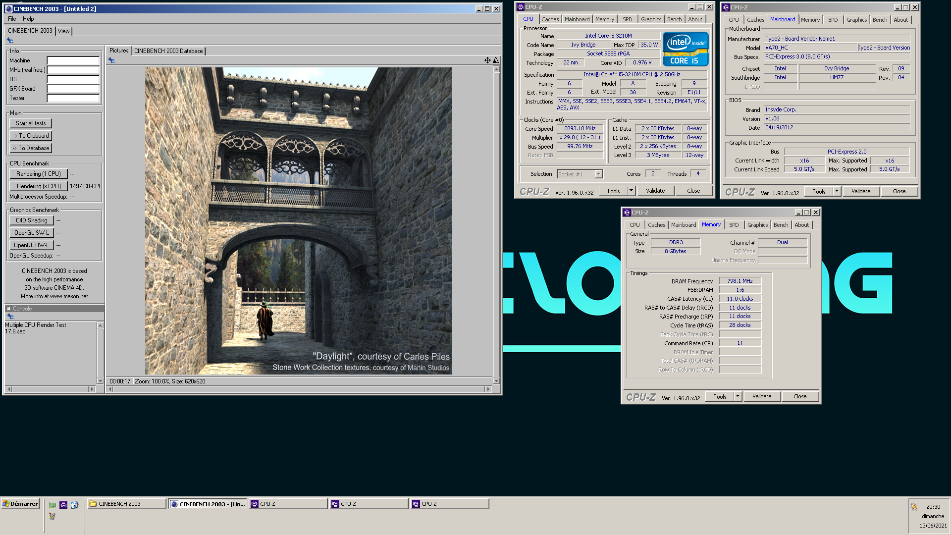Click 'Intel Core i5 3210M' name field
This screenshot has height=535, width=951.
point(608,36)
